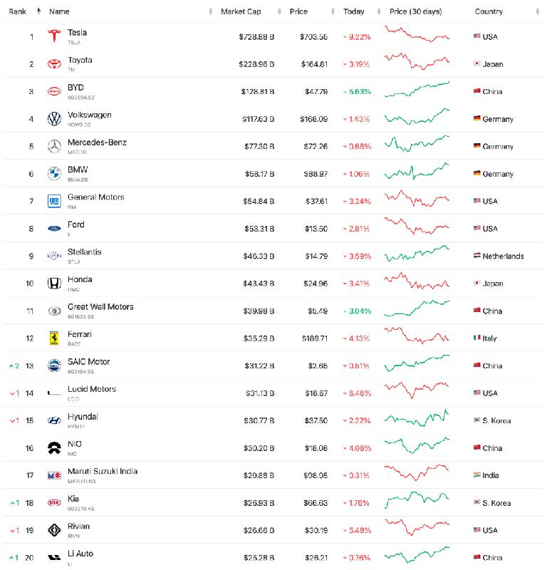This screenshot has height=570, width=547.
Task: Open the Maruti Suzuki India link
Action: click(102, 471)
